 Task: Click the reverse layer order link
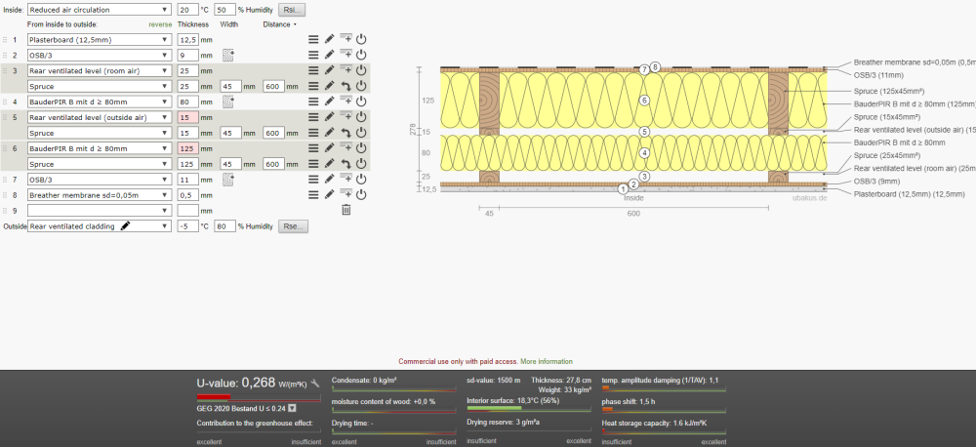click(160, 24)
